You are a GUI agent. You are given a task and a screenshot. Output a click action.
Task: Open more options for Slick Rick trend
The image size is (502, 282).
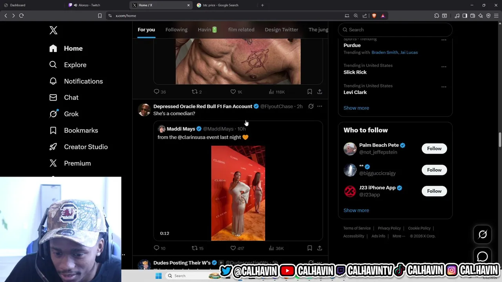[x=444, y=67]
